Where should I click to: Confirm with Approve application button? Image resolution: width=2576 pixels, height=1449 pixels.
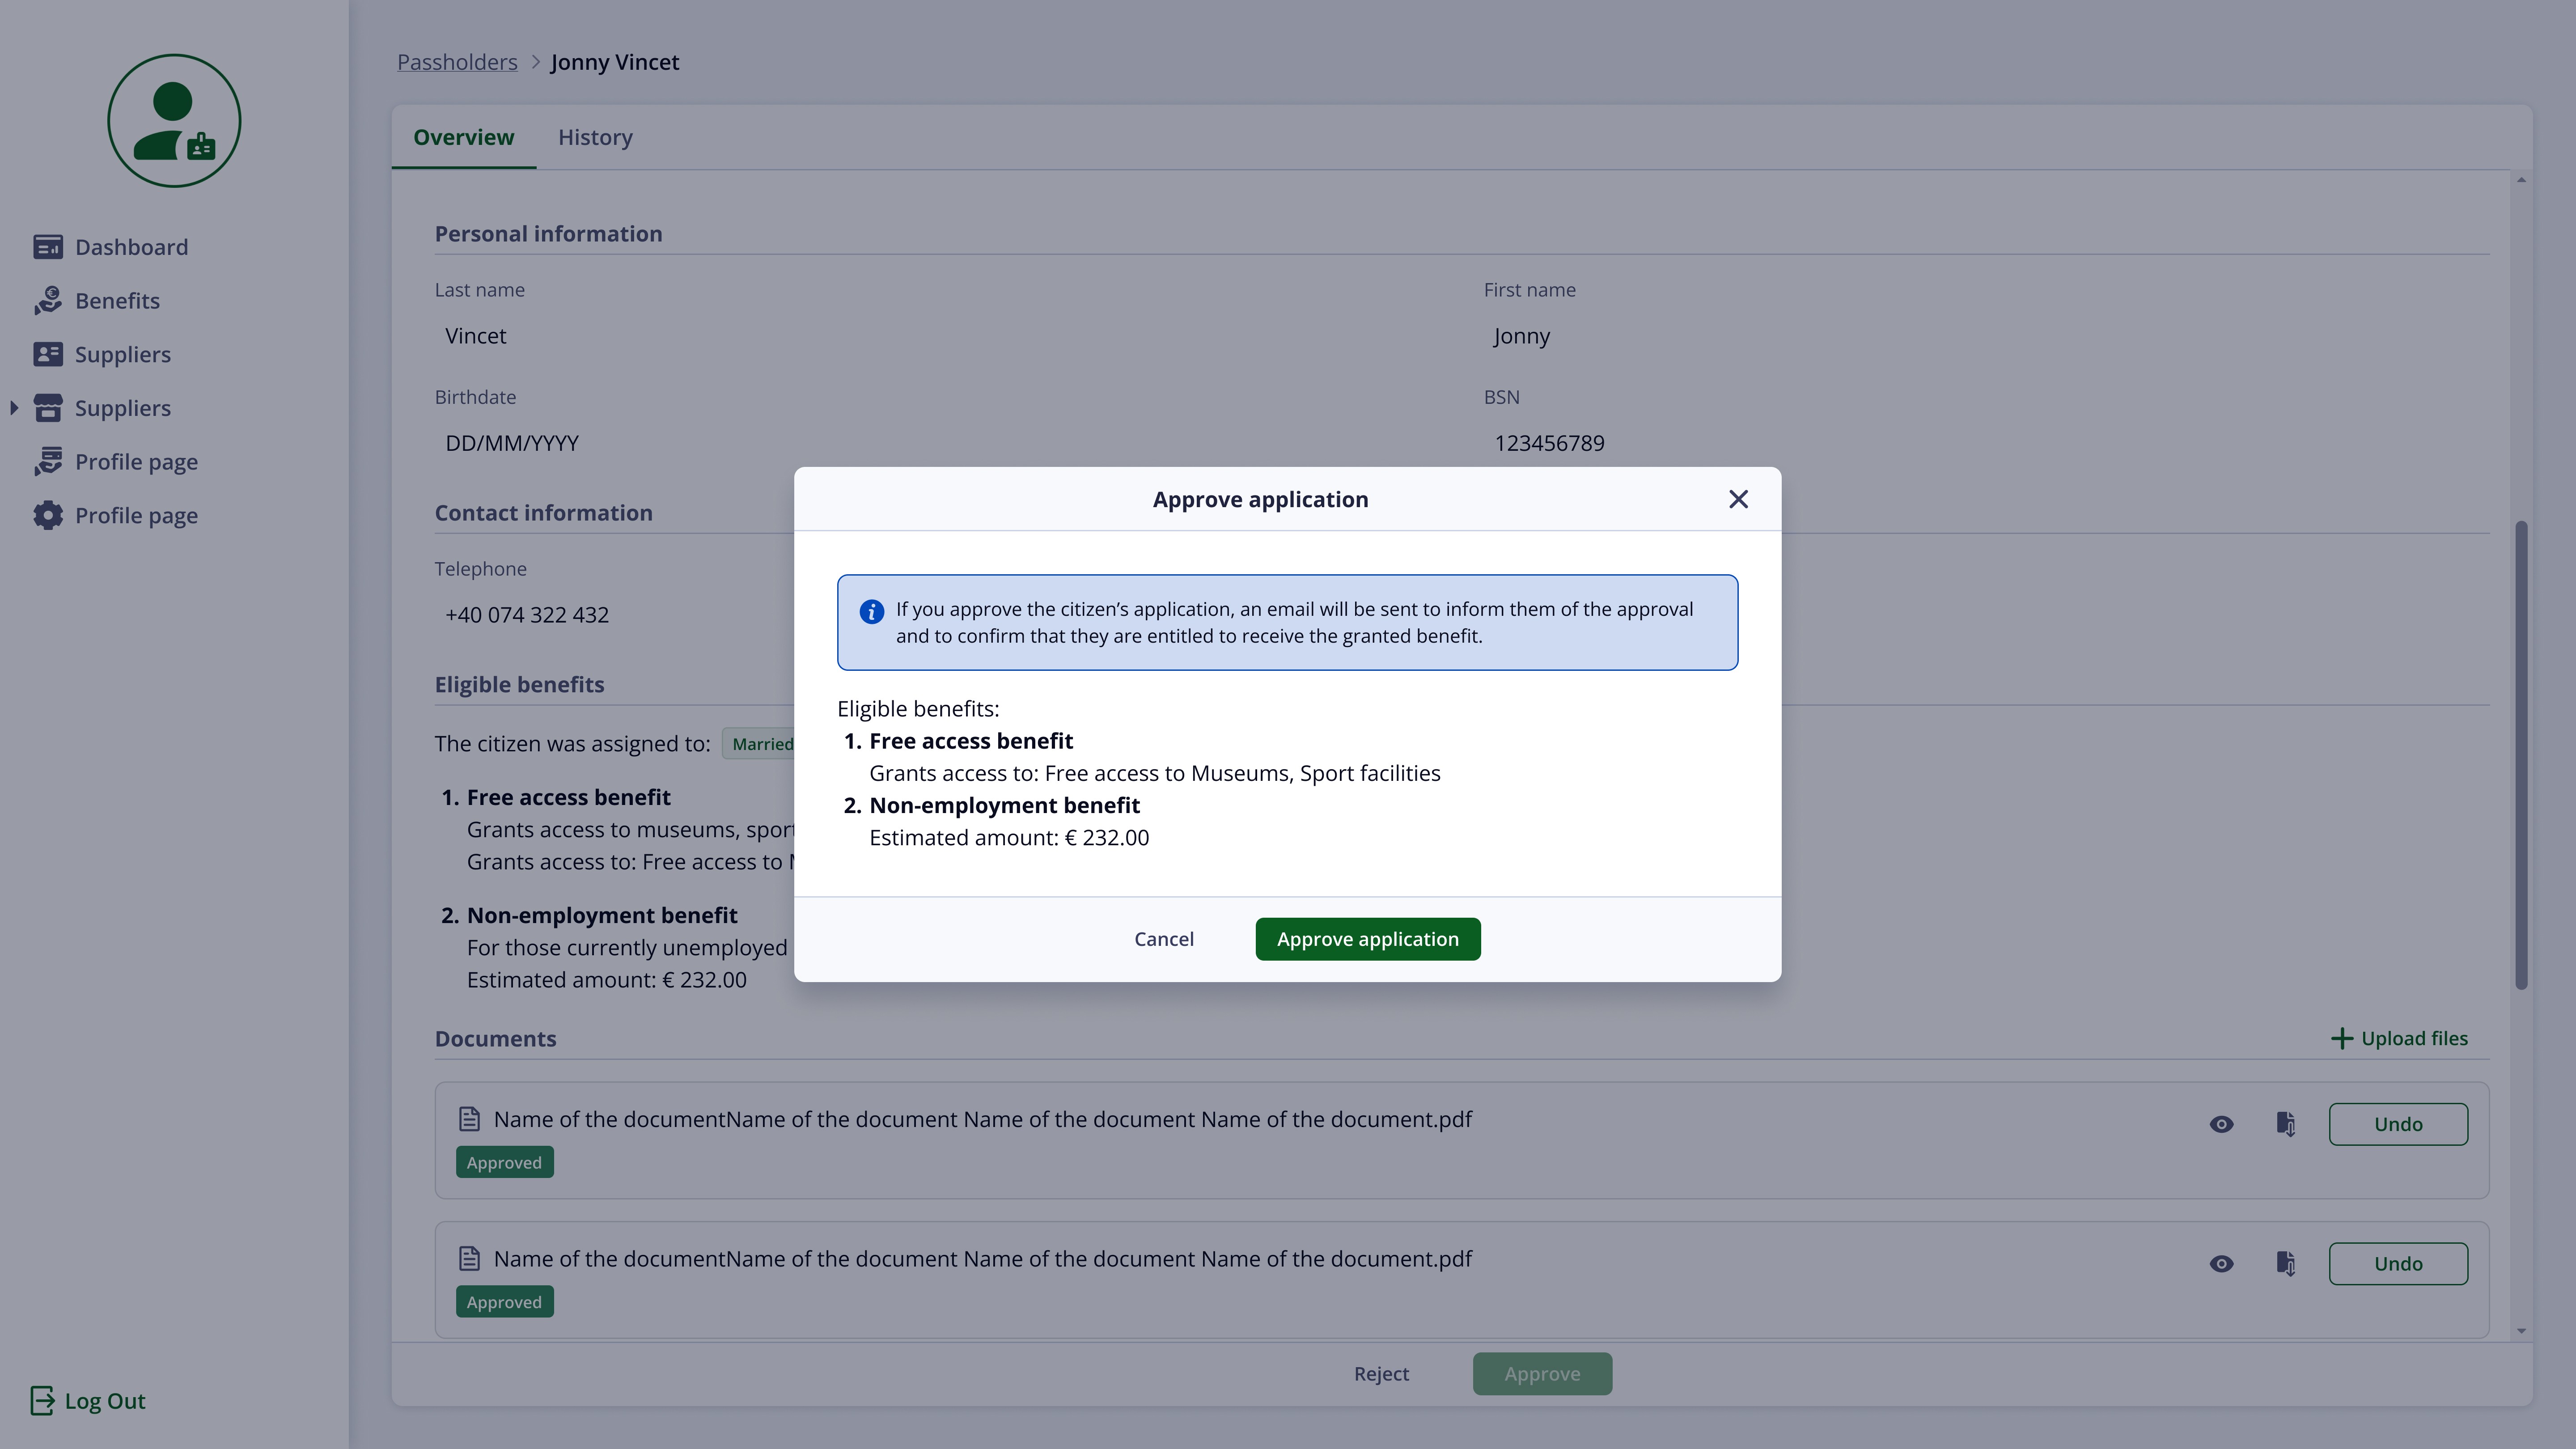(x=1367, y=939)
